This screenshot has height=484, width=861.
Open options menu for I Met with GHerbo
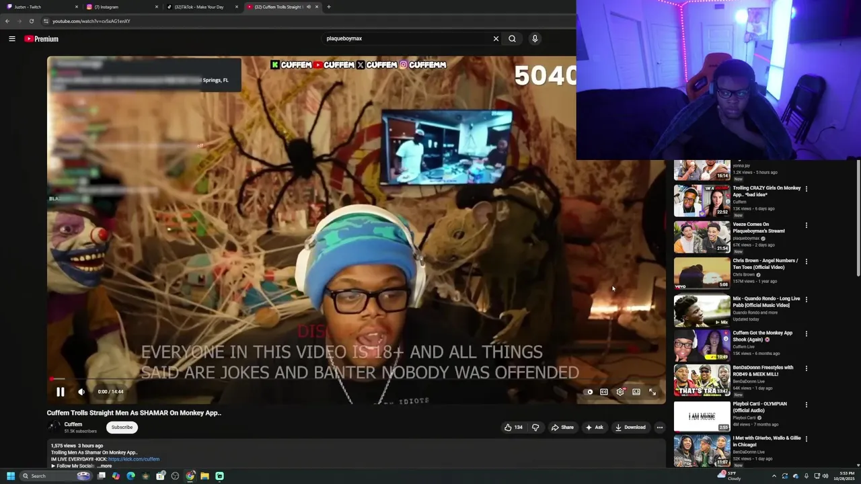click(807, 439)
